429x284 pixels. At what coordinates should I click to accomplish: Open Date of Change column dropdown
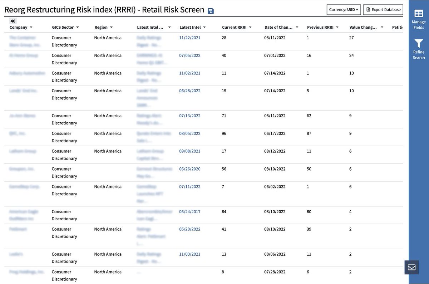pos(297,28)
